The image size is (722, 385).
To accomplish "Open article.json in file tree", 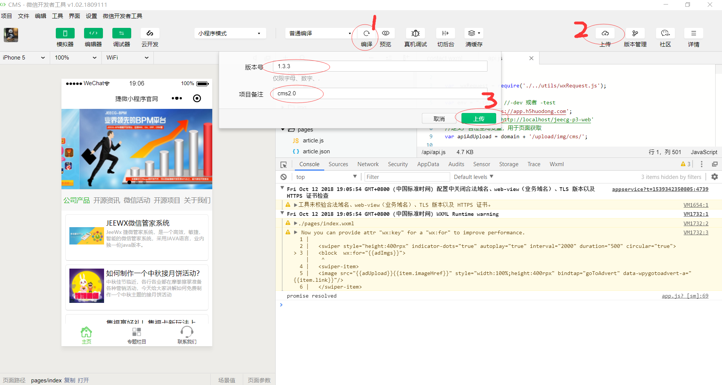I will (316, 151).
